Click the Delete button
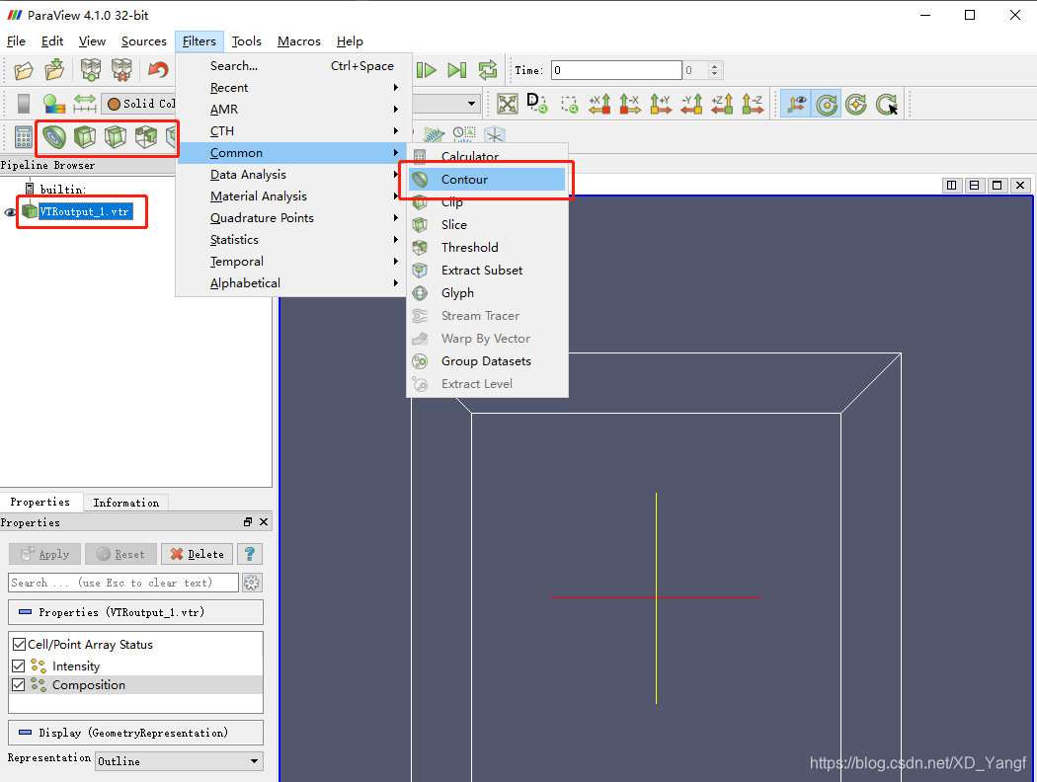 pos(198,554)
